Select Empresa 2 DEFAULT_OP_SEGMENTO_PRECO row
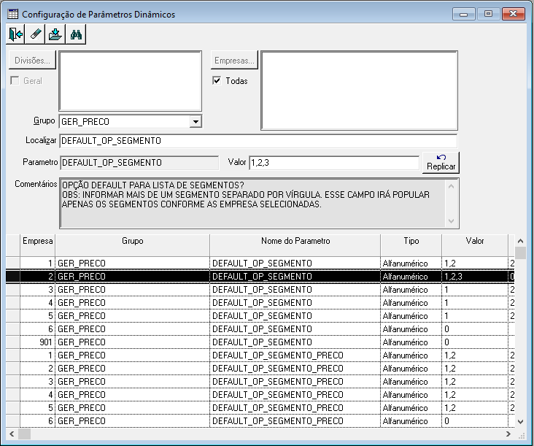534x446 pixels. pos(260,369)
